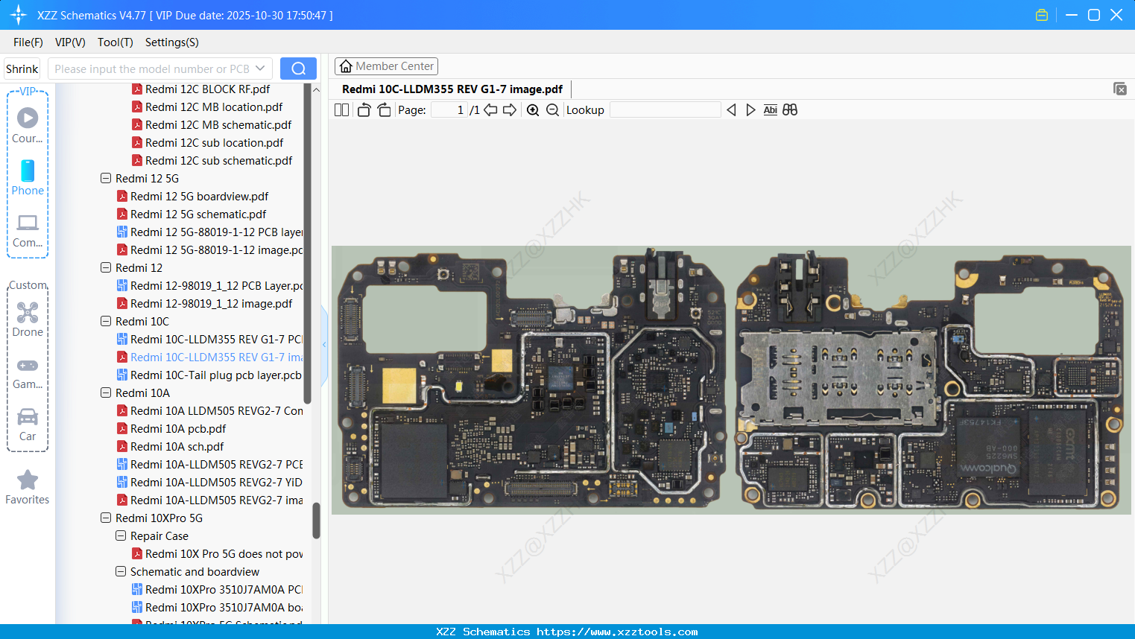The image size is (1135, 639).
Task: Open the Car category
Action: point(28,424)
